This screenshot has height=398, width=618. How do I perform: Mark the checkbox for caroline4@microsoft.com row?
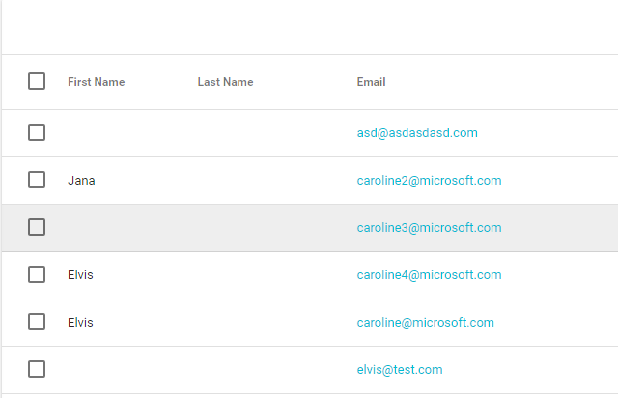pos(37,274)
